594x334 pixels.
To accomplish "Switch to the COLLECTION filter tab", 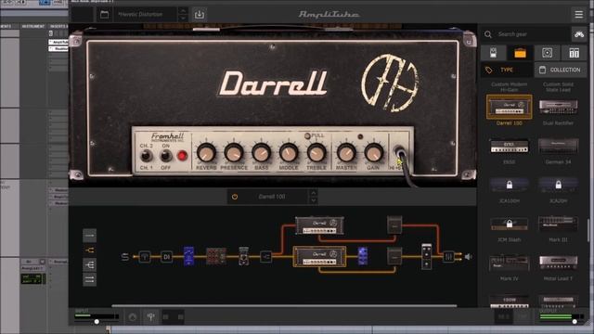I will pyautogui.click(x=561, y=71).
